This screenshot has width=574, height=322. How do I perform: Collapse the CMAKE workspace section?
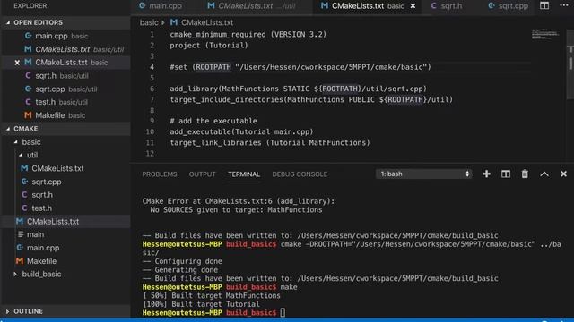(x=8, y=129)
